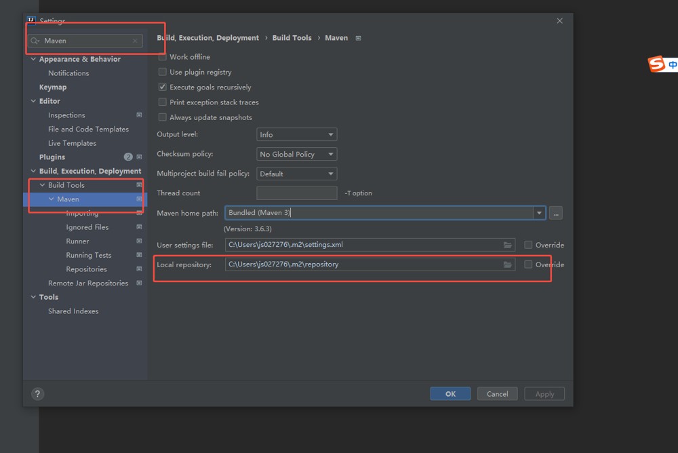This screenshot has height=453, width=678.
Task: Collapse Appearance & Behavior section
Action: [33, 59]
